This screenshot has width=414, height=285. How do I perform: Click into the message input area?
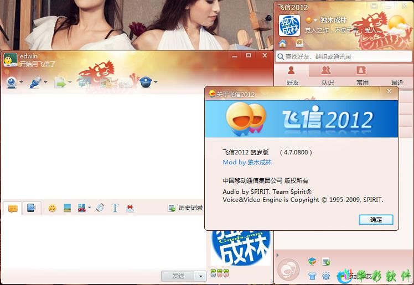click(x=103, y=241)
